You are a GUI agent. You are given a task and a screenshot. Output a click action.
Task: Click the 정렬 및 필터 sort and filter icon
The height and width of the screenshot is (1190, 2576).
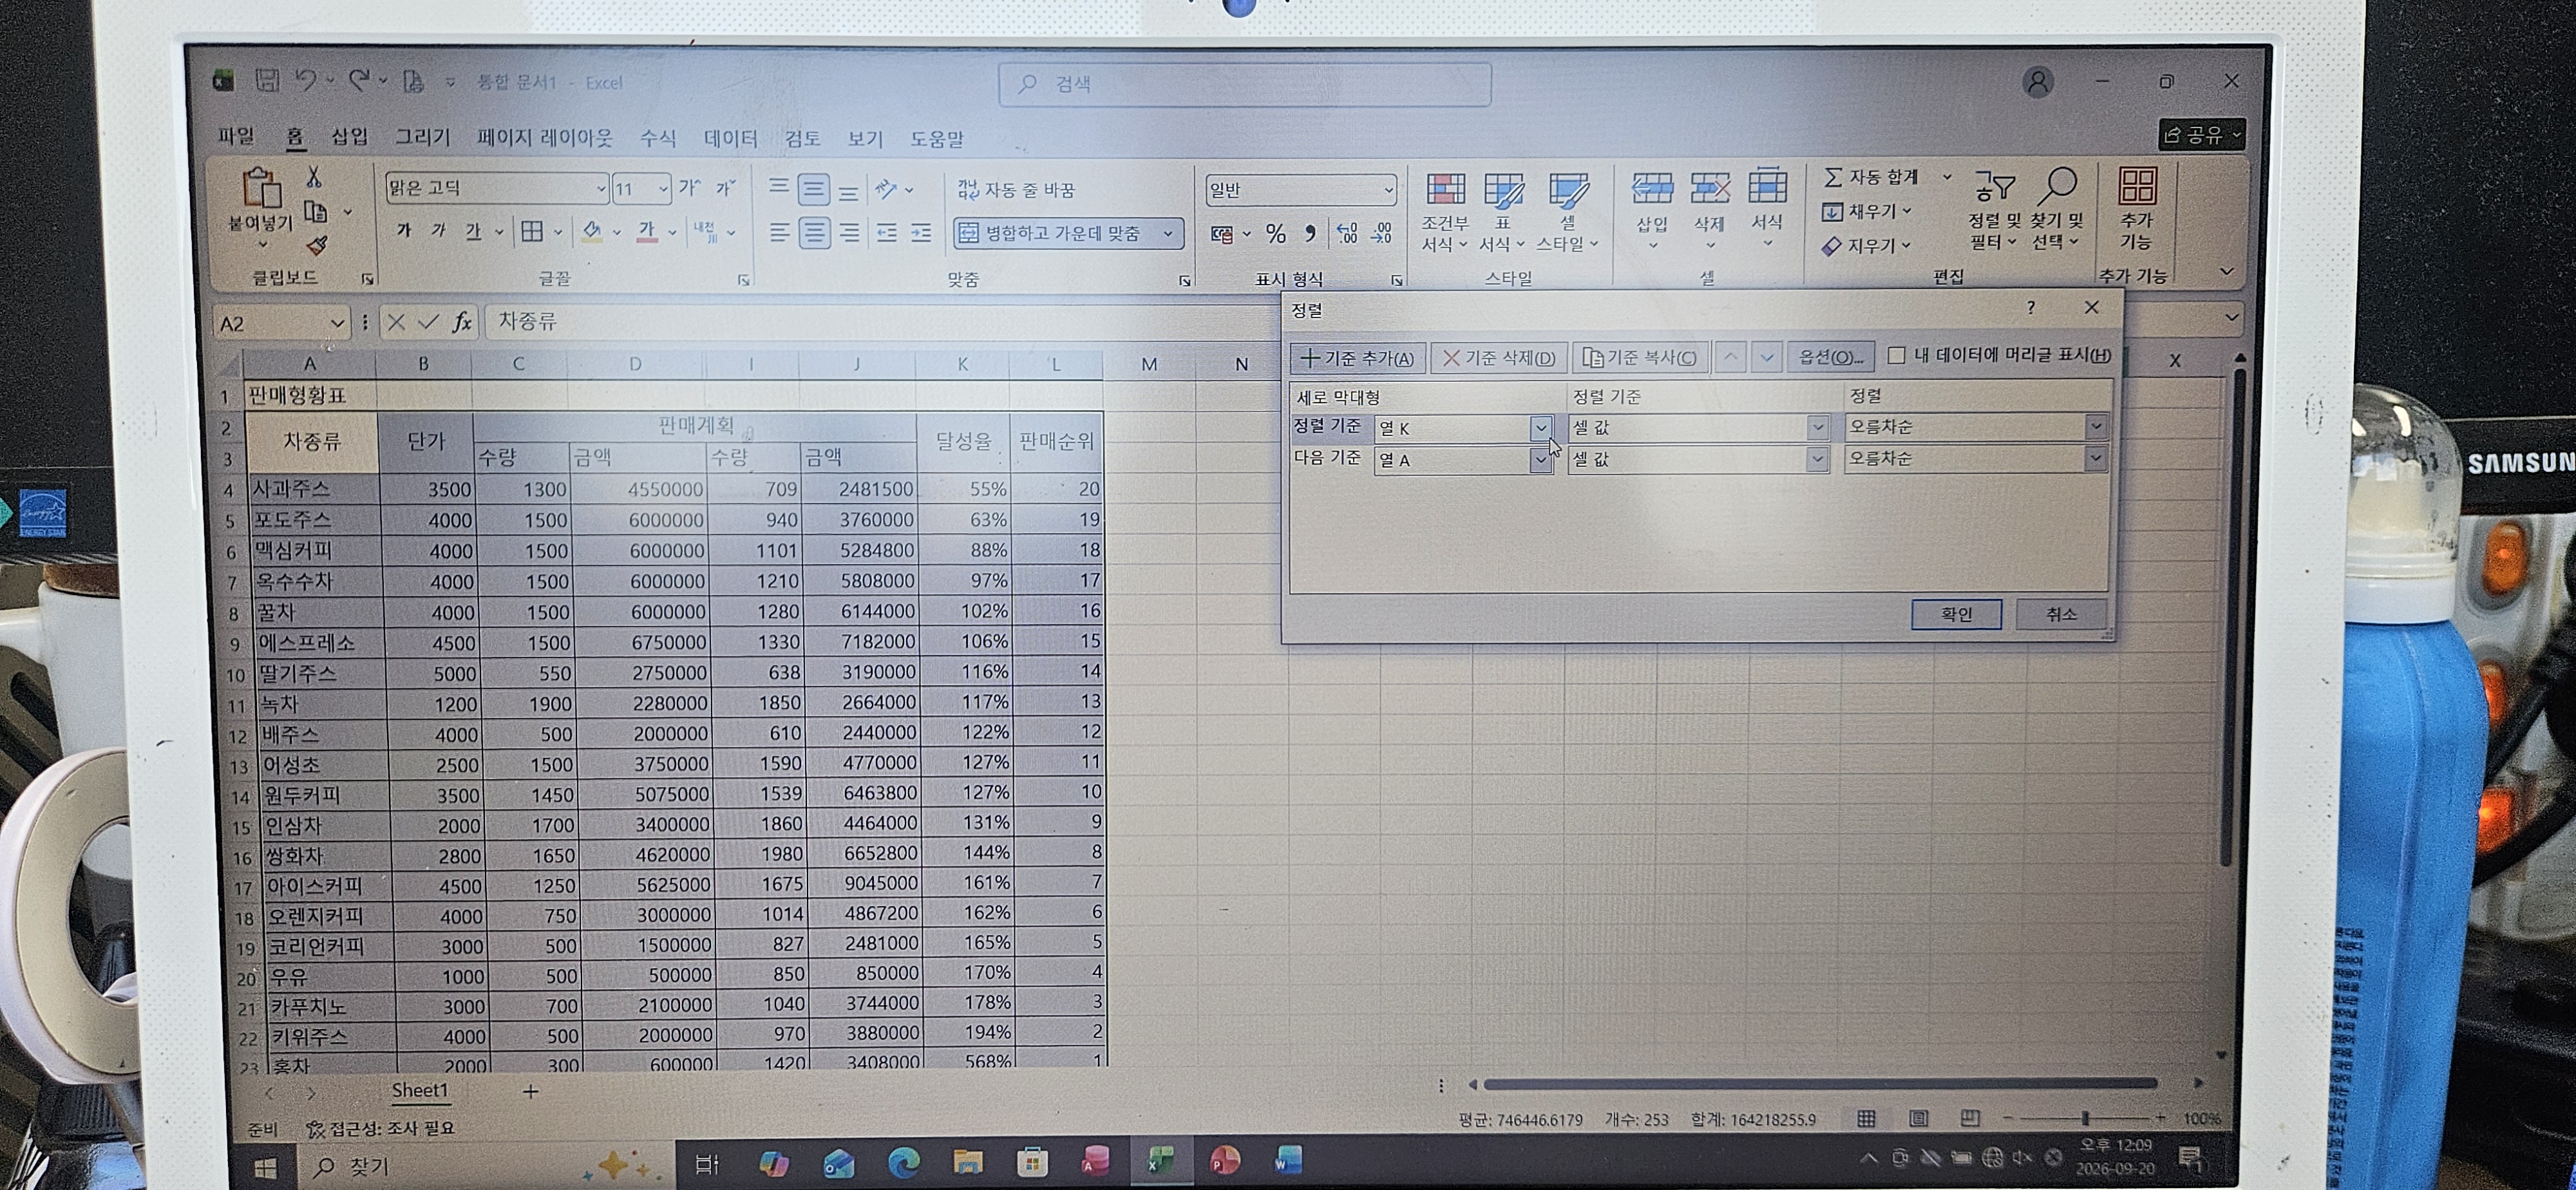coord(1994,187)
